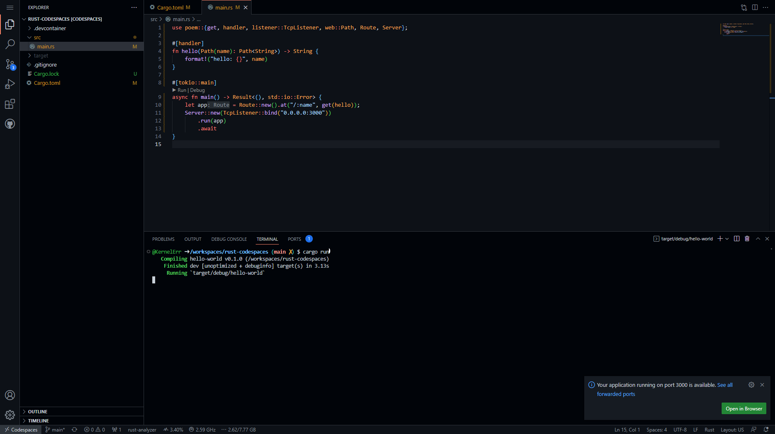Add a new terminal with plus icon

(720, 239)
